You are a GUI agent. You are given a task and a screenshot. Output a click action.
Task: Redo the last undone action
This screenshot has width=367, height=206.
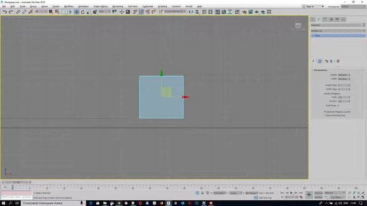coord(11,12)
